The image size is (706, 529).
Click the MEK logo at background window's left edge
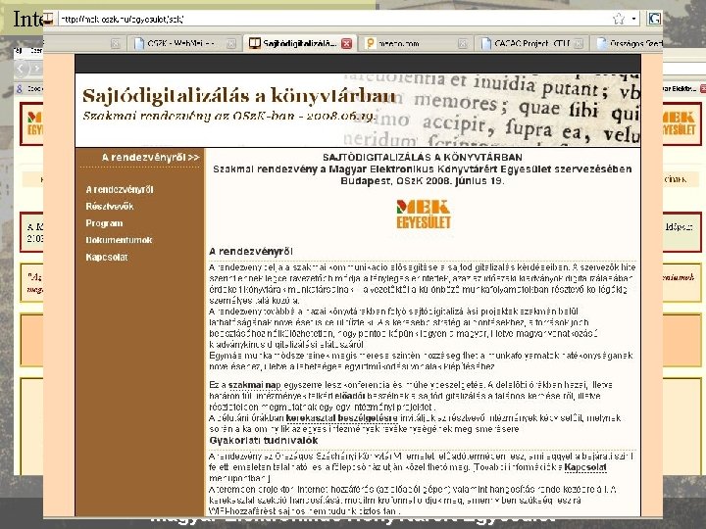(x=34, y=123)
